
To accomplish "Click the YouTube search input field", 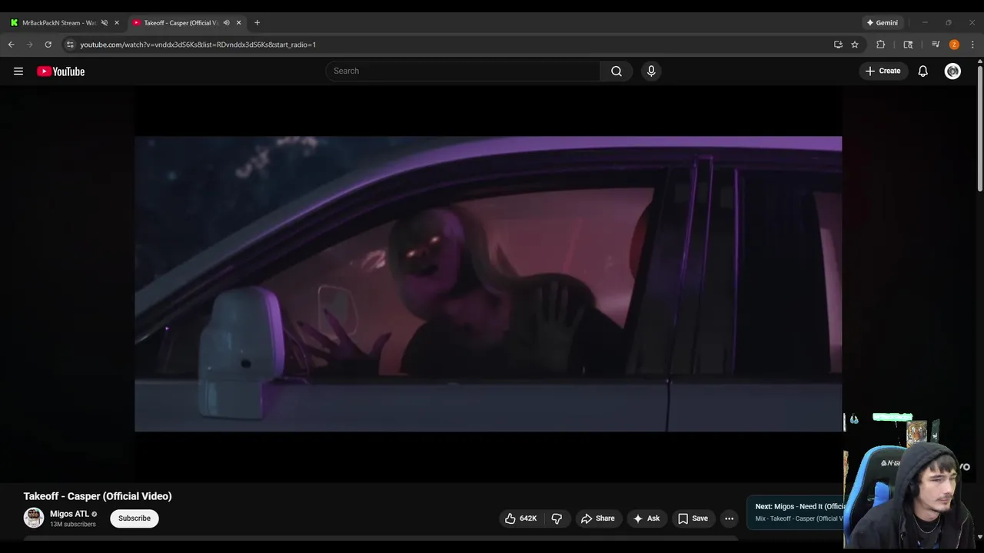I will coord(463,71).
